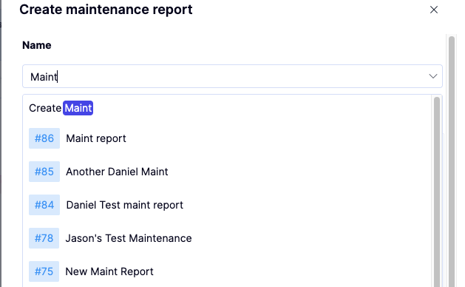The image size is (465, 287).
Task: Click the Create maintenance report heading
Action: pos(106,10)
